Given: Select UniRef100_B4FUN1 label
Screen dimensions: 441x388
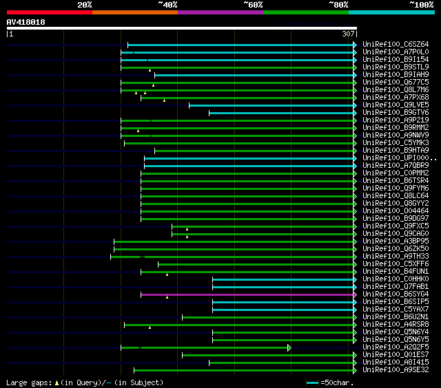Looking at the screenshot, I should (396, 272).
